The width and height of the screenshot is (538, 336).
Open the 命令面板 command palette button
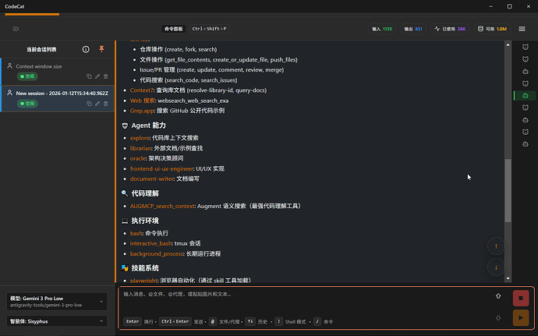click(173, 29)
